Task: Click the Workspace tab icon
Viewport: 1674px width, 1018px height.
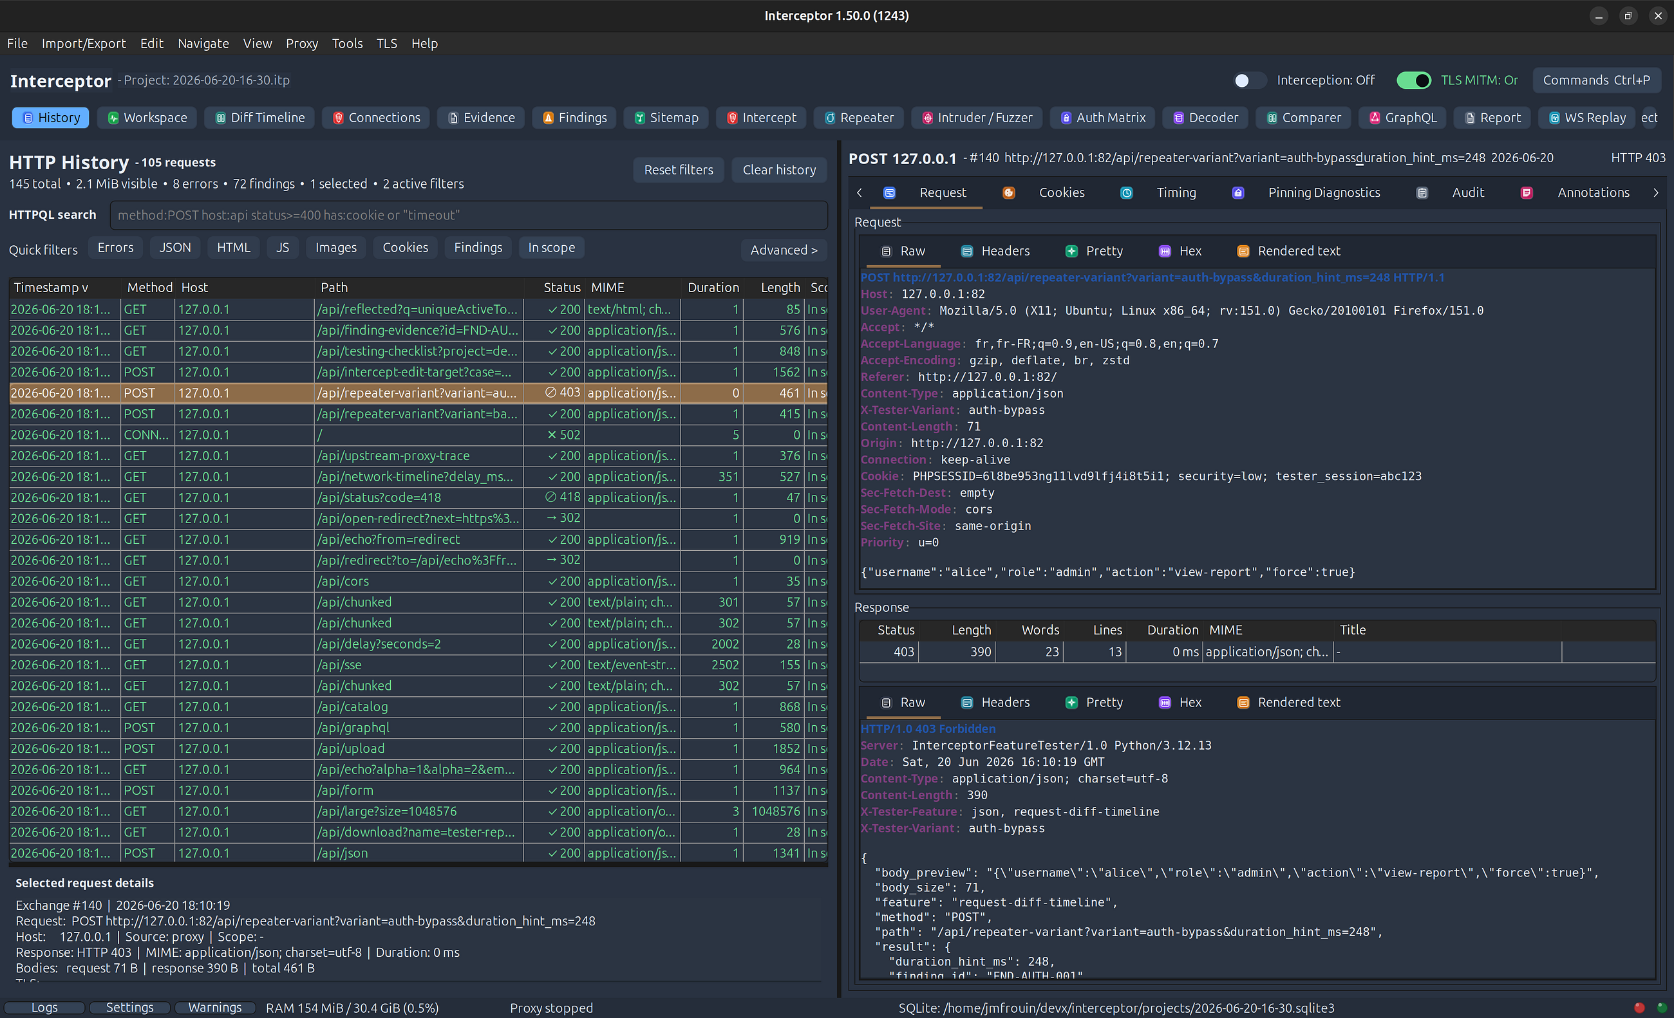Action: [113, 118]
